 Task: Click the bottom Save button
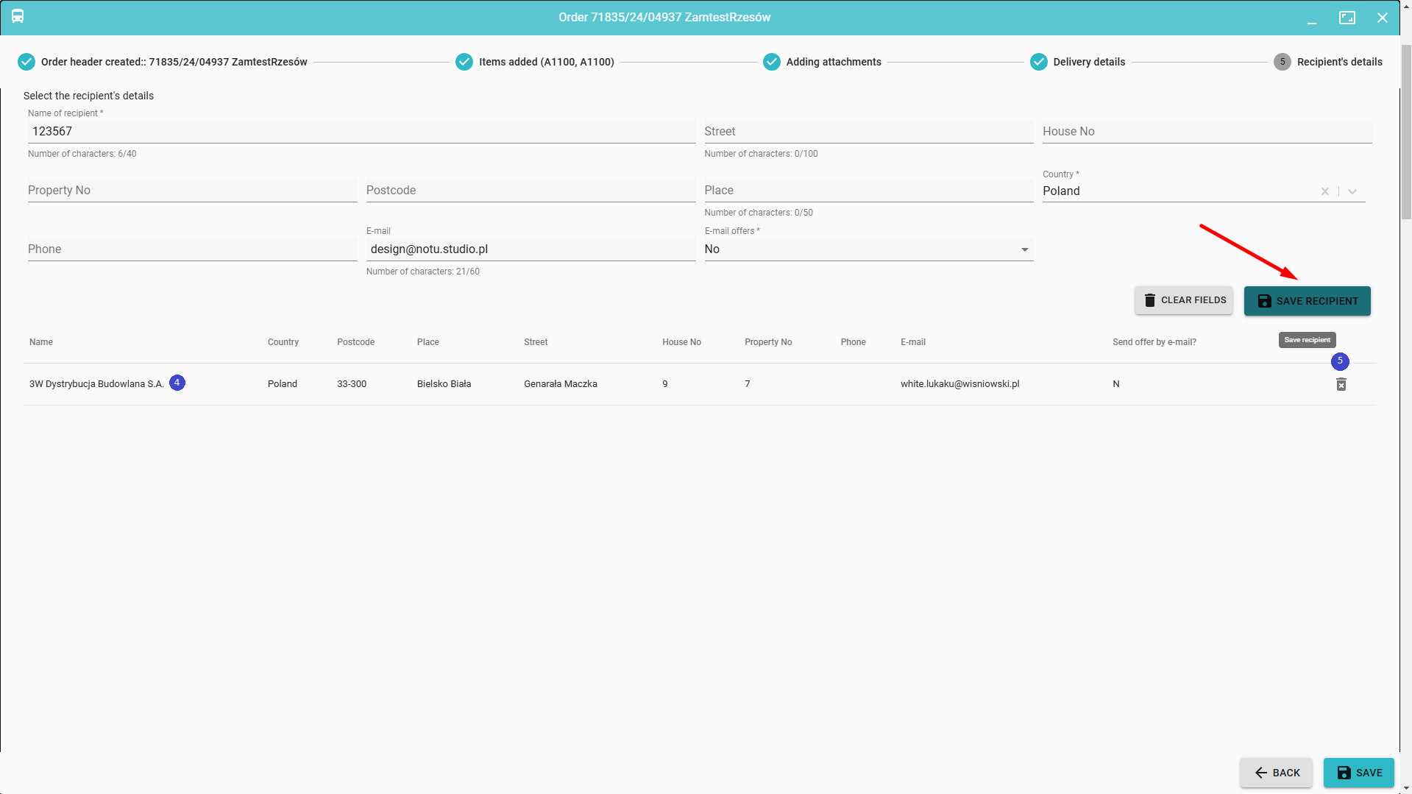point(1358,773)
